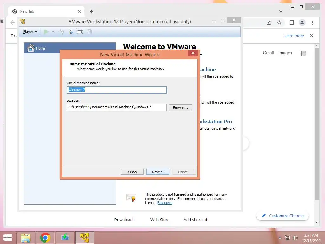Viewport: 325px width, 244px height.
Task: Click Chrome share page icon
Action: (269, 23)
